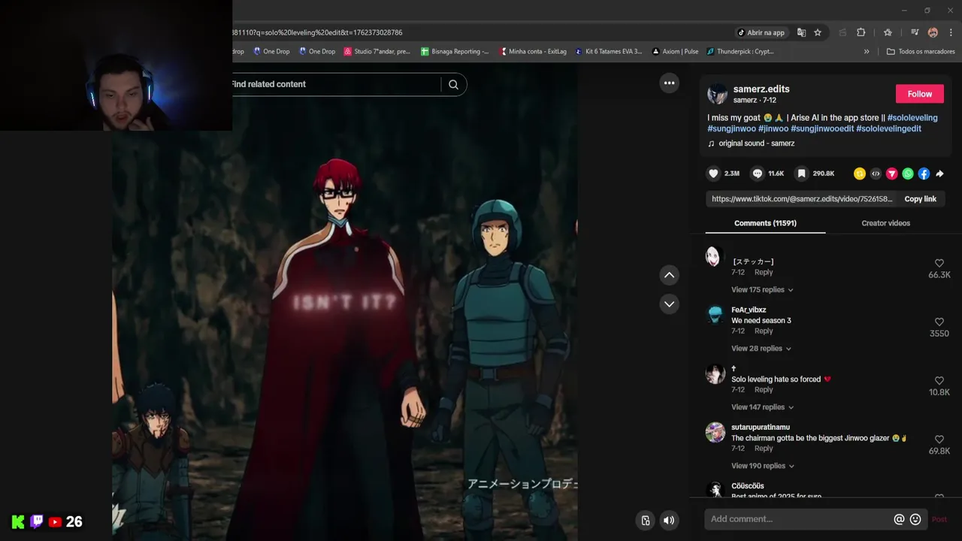Open #jinwoo hashtag
Viewport: 962px width, 541px height.
[773, 128]
